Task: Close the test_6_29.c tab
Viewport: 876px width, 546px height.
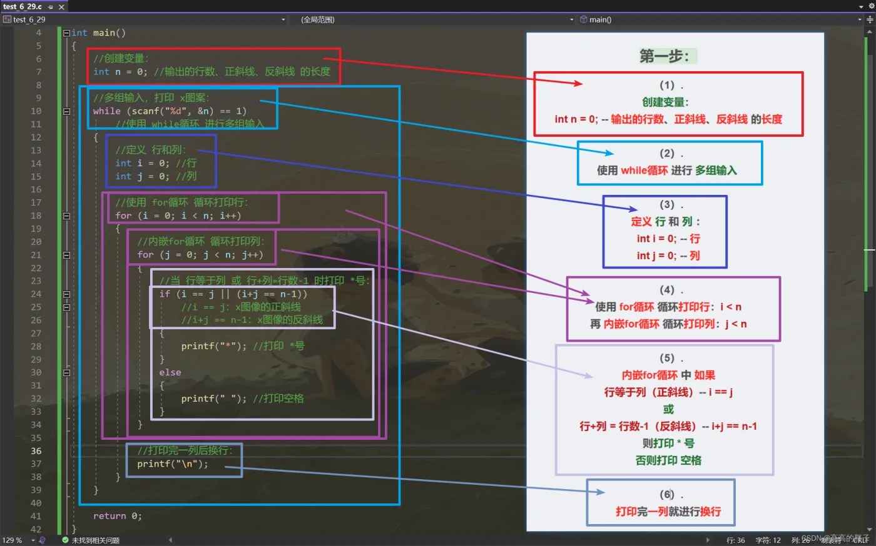Action: click(61, 7)
